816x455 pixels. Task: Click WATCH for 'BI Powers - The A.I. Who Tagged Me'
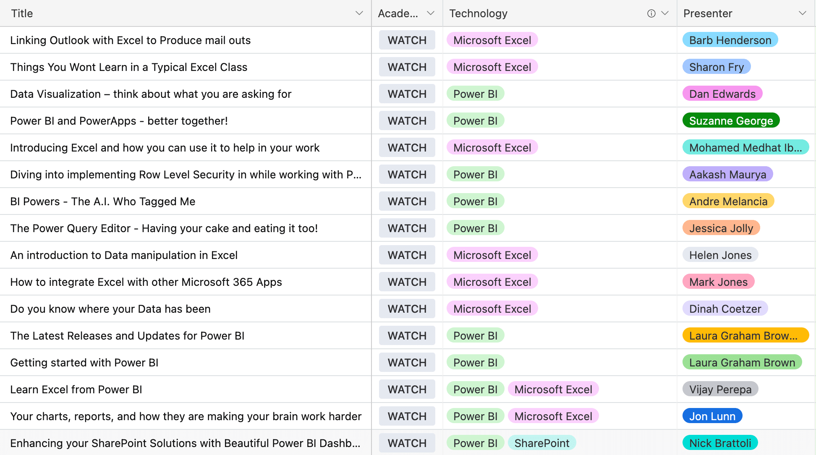[x=407, y=201]
